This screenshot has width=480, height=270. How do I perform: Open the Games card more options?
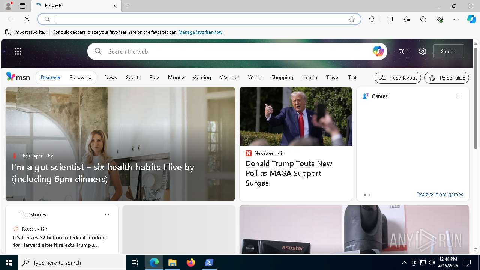point(457,96)
